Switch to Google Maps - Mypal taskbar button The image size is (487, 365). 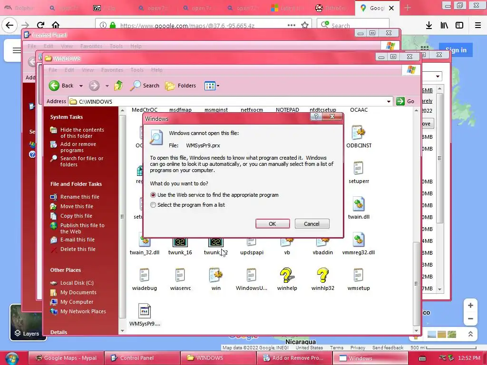click(66, 358)
